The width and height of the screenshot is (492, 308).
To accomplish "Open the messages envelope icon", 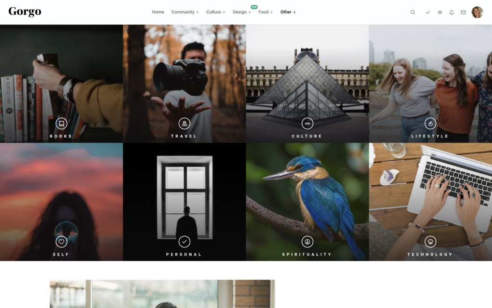I will (463, 13).
